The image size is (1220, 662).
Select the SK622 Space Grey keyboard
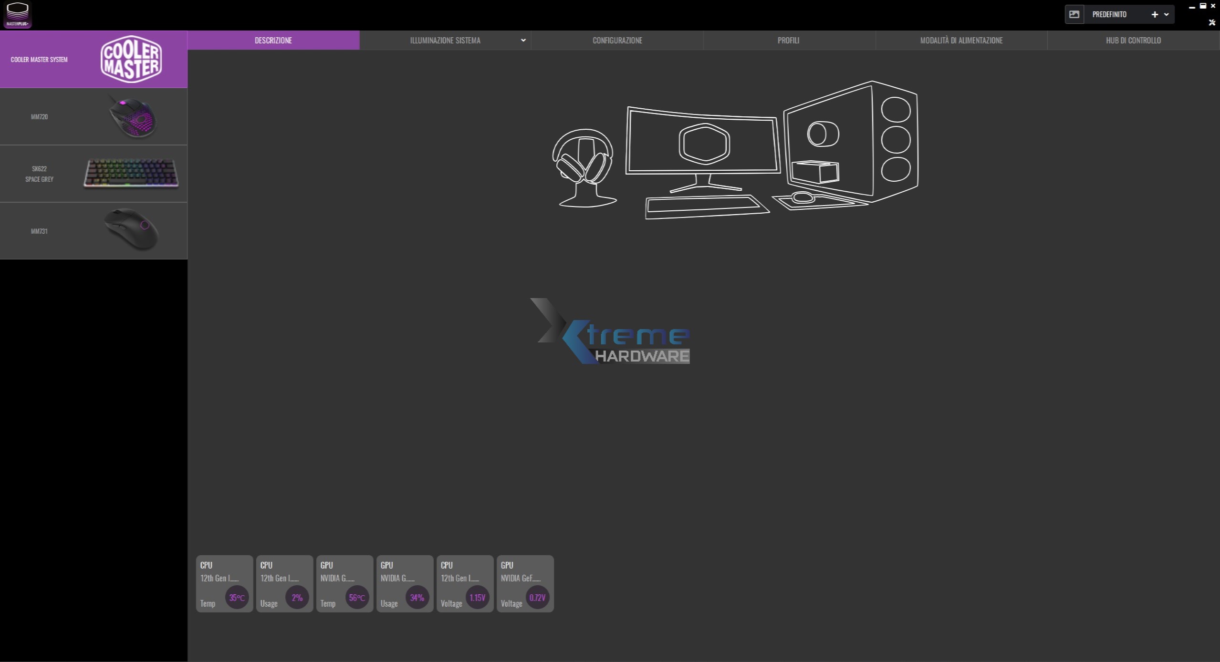[x=94, y=174]
